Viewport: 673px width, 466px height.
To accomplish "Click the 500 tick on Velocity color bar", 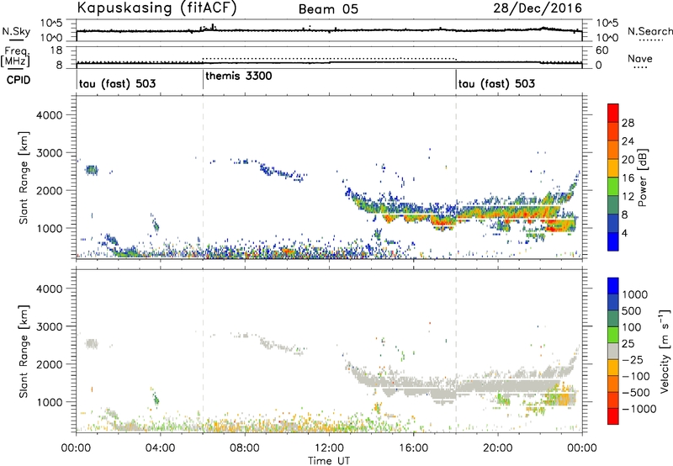I will [x=632, y=310].
